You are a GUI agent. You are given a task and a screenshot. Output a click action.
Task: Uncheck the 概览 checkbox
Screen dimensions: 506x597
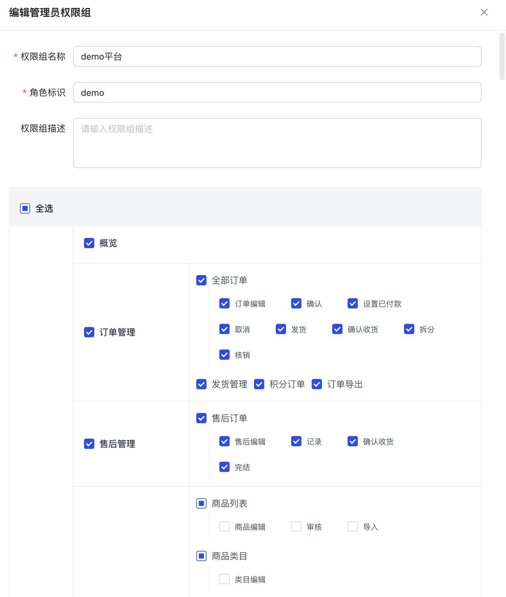[89, 243]
